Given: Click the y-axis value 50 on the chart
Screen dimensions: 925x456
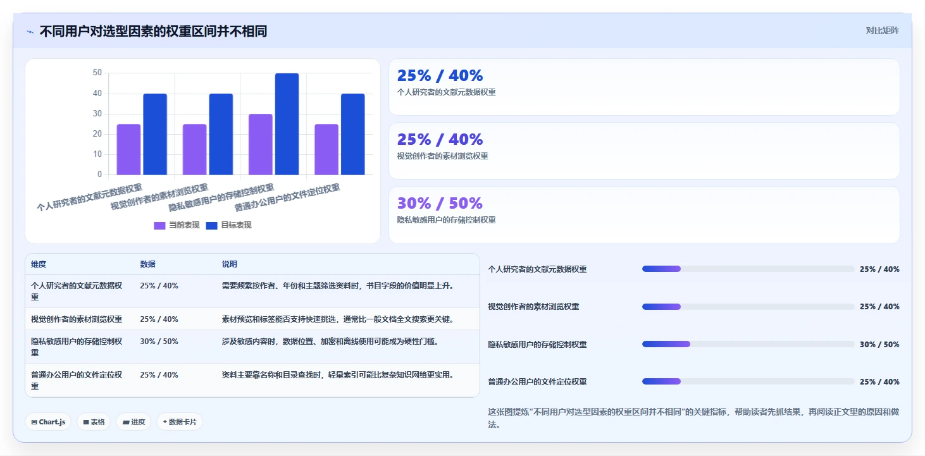Looking at the screenshot, I should click(97, 73).
